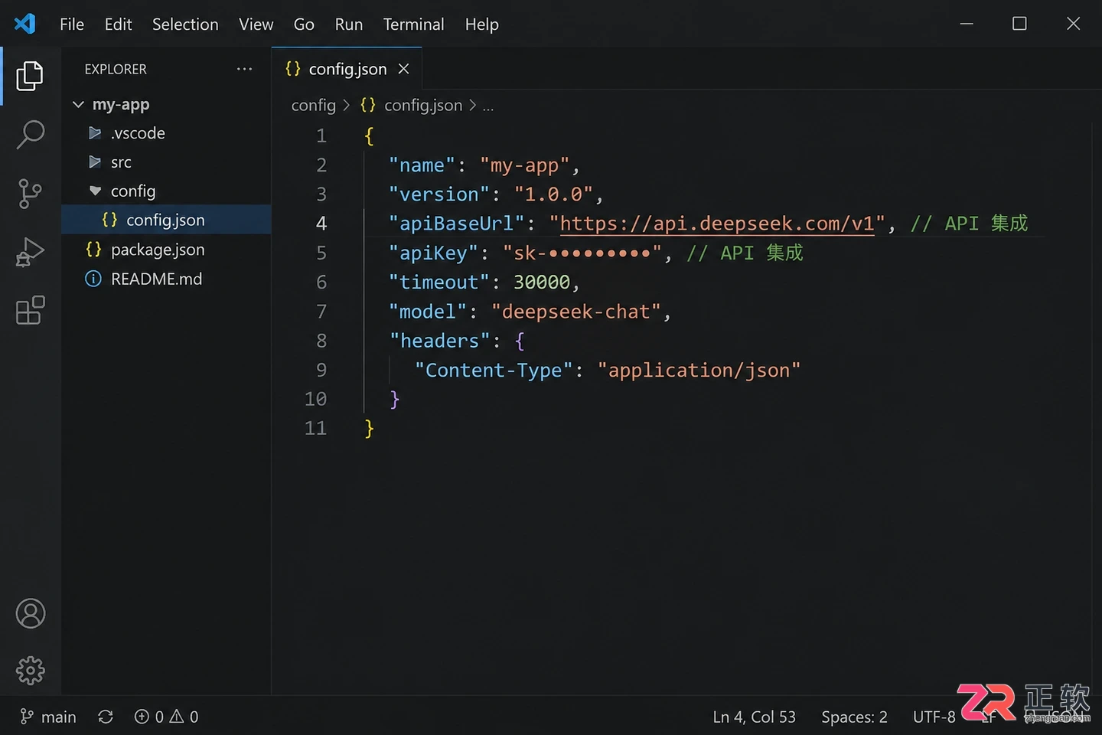Click the "apiKey" property on line 5

tap(433, 253)
